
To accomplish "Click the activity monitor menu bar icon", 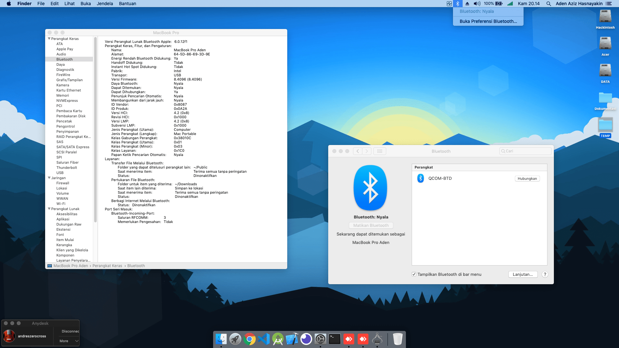I will 449,4.
